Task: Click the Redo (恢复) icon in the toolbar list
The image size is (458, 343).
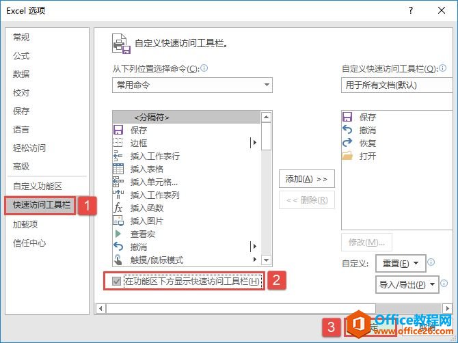Action: coord(347,143)
